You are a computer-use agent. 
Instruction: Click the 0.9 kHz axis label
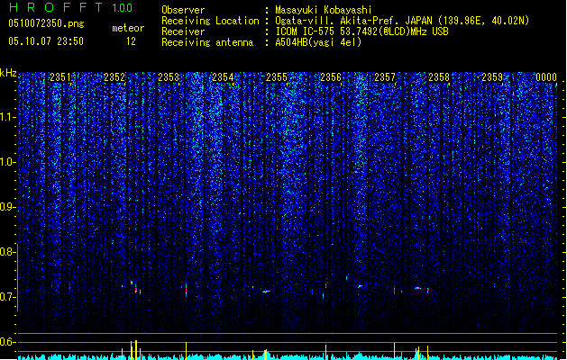[x=7, y=207]
